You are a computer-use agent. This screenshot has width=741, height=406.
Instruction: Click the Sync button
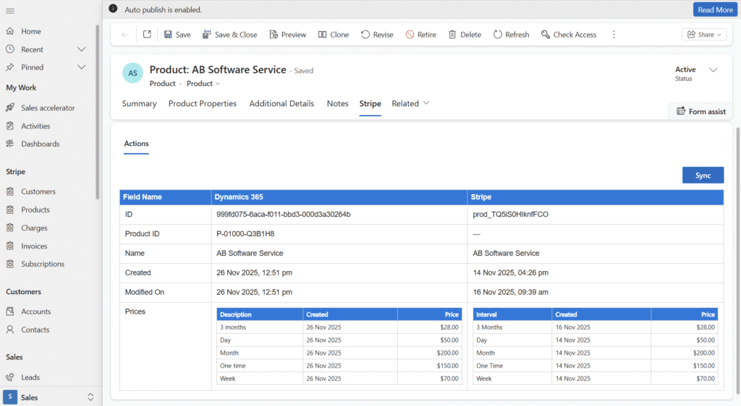(x=703, y=176)
